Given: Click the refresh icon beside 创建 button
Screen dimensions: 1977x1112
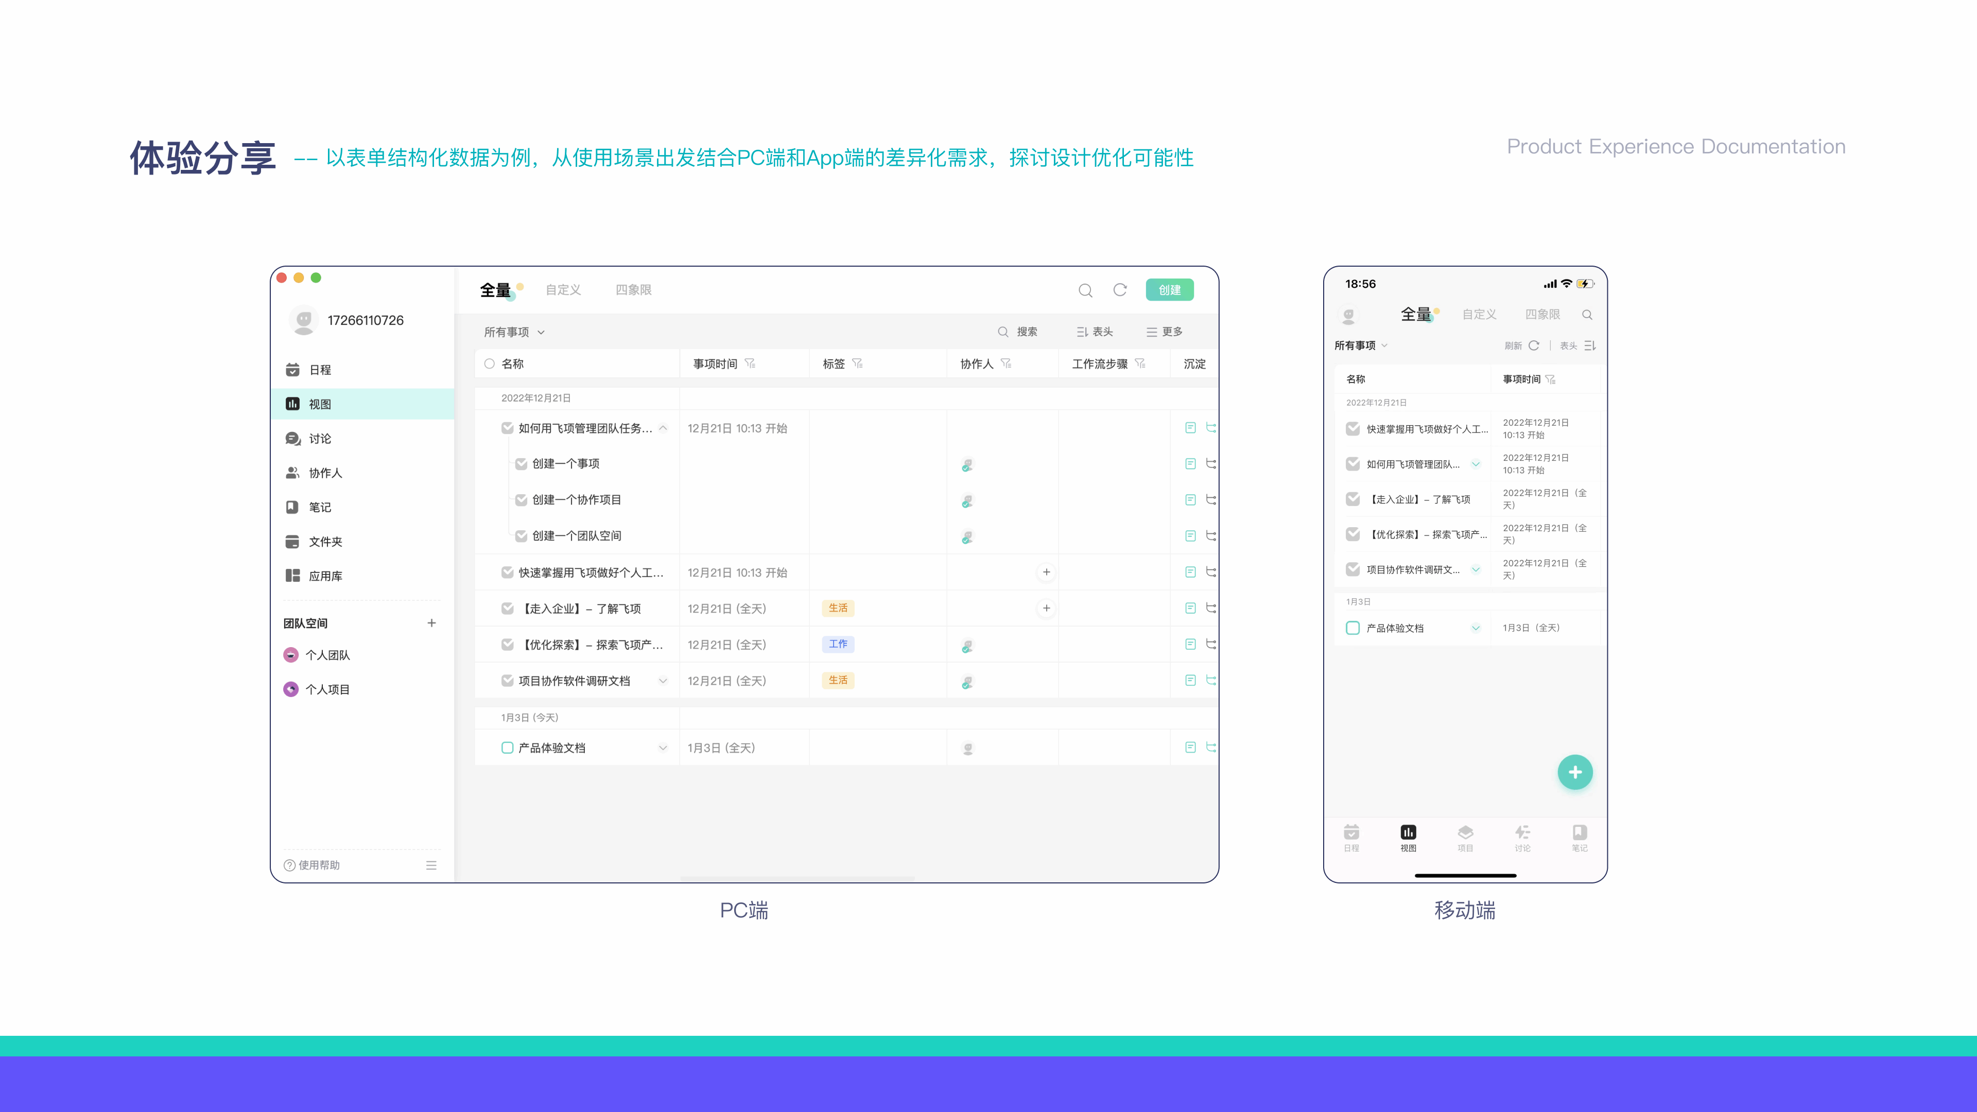Looking at the screenshot, I should tap(1120, 290).
